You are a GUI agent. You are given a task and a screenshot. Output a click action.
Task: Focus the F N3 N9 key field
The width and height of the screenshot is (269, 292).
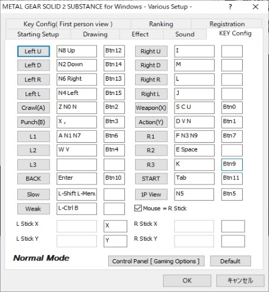point(194,136)
